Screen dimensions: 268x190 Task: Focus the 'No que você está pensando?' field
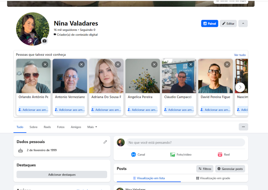point(186,143)
